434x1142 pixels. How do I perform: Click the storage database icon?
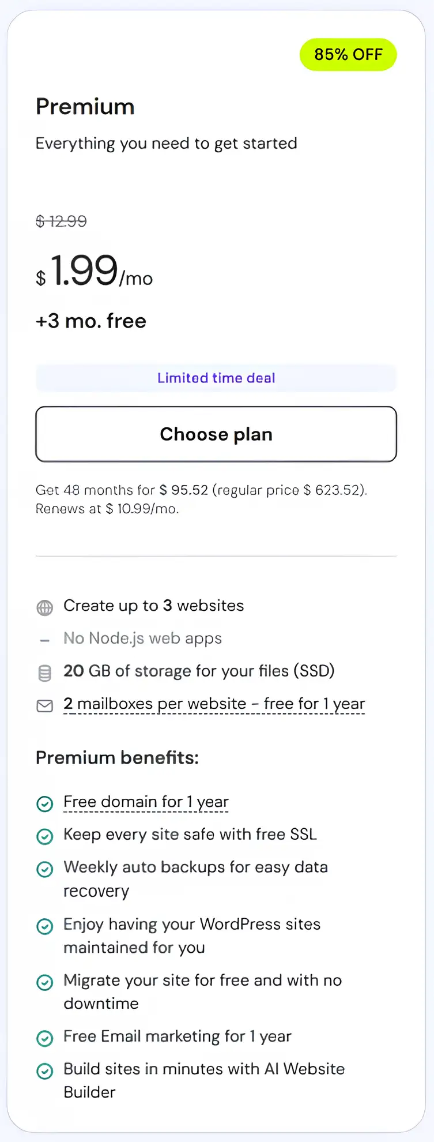click(45, 673)
